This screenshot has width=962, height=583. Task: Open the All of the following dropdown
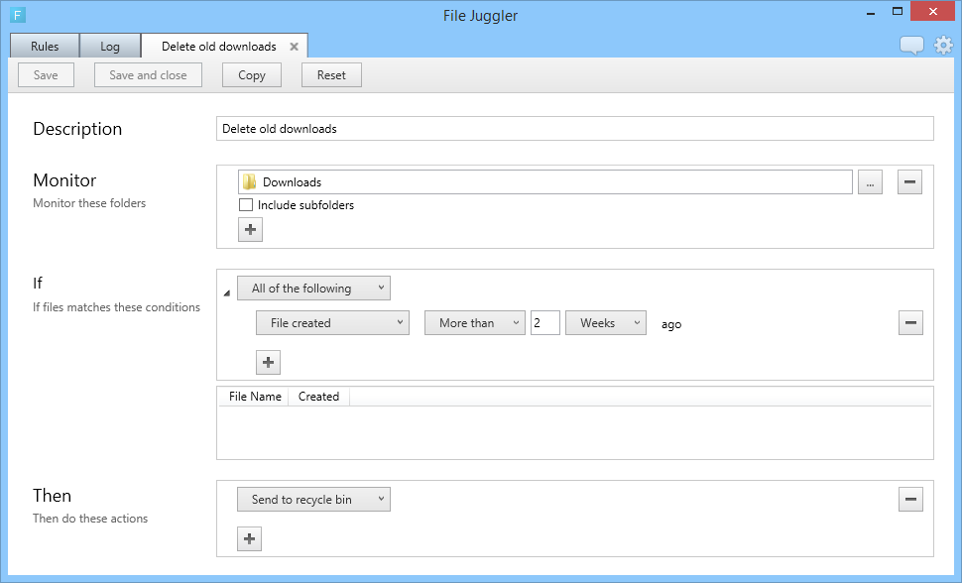pos(313,289)
